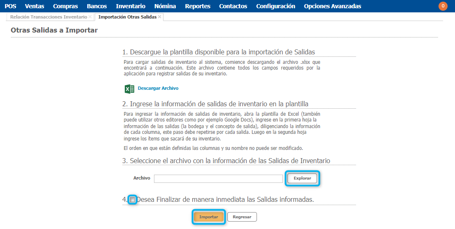
Task: Expand the Configuración menu
Action: pos(275,6)
